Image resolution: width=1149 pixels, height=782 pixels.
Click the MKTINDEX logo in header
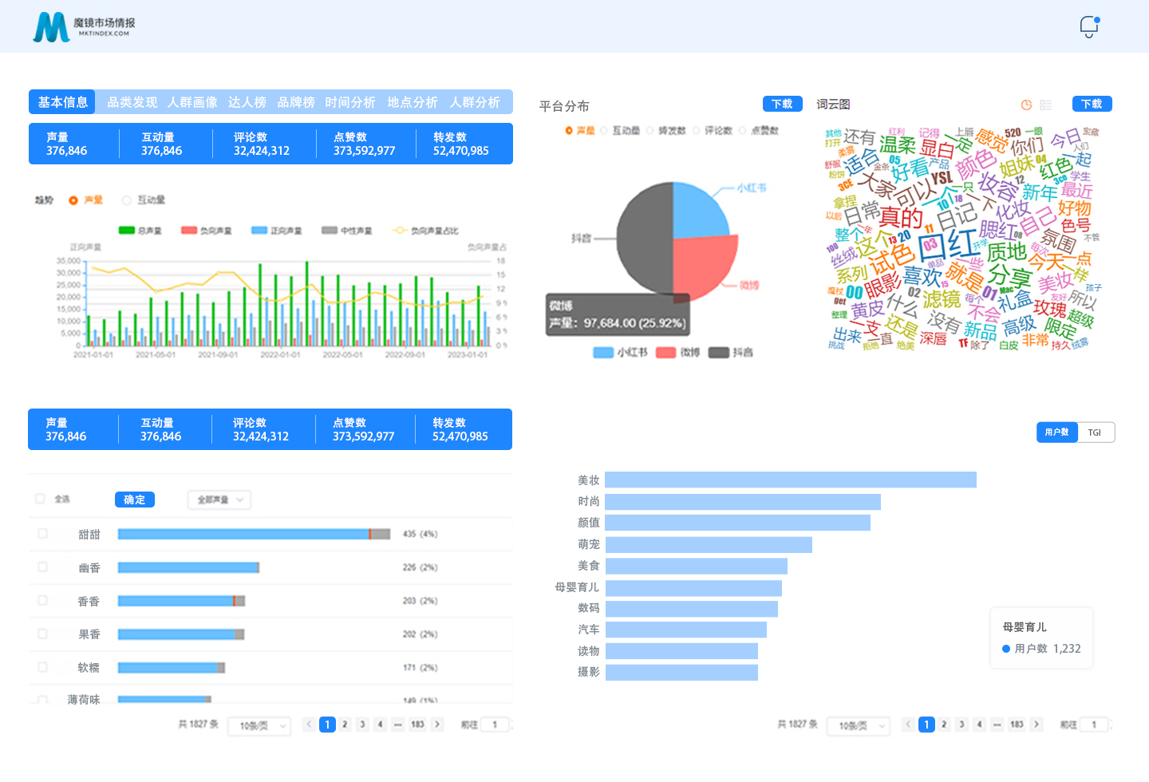coord(83,27)
